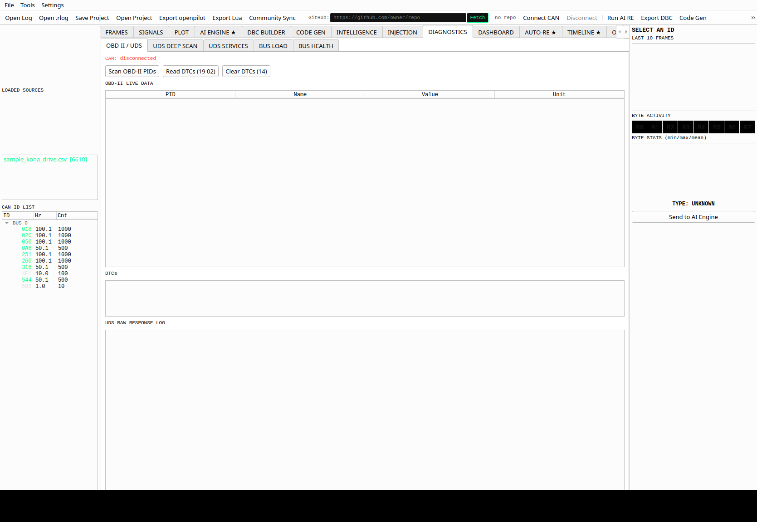The image size is (757, 522).
Task: Click Run AI RE
Action: 620,18
